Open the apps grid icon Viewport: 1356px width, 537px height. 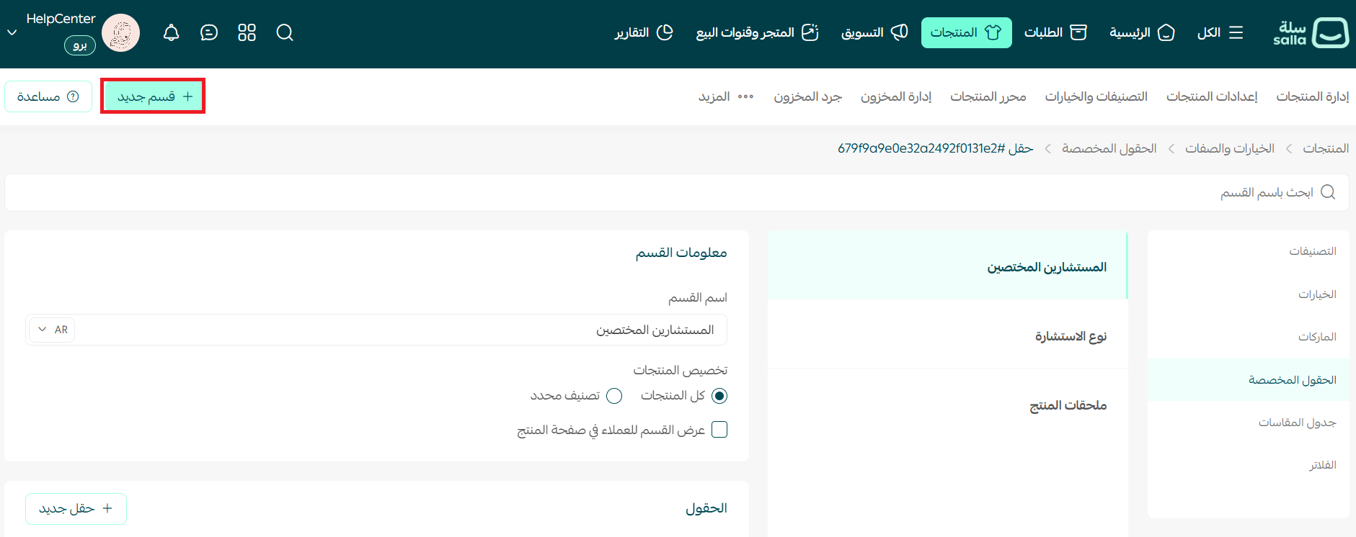tap(247, 32)
